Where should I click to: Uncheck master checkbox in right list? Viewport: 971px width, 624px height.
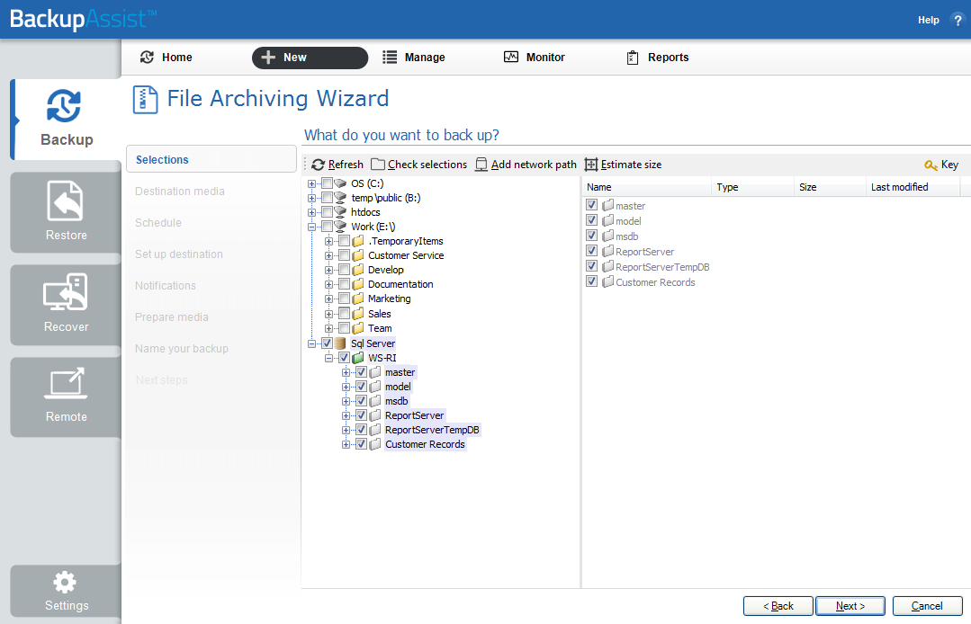[x=592, y=205]
